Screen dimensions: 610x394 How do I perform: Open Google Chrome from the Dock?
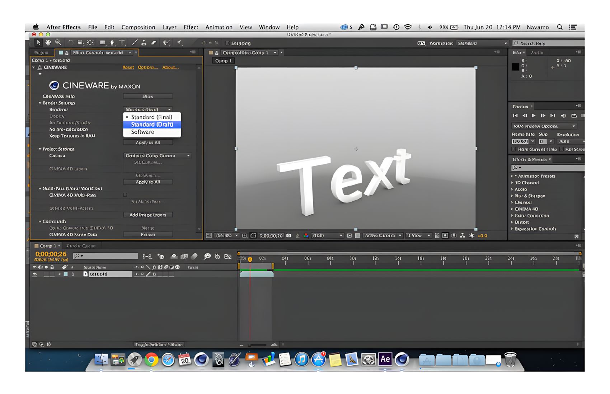click(151, 360)
